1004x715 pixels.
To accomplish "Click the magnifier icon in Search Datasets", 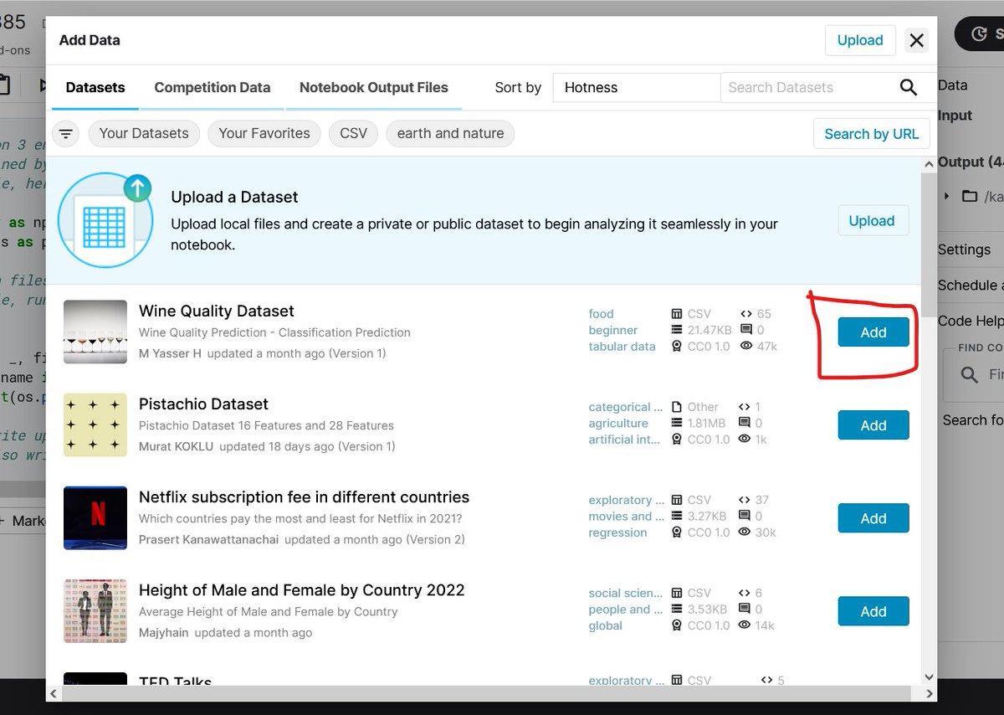I will tap(908, 87).
